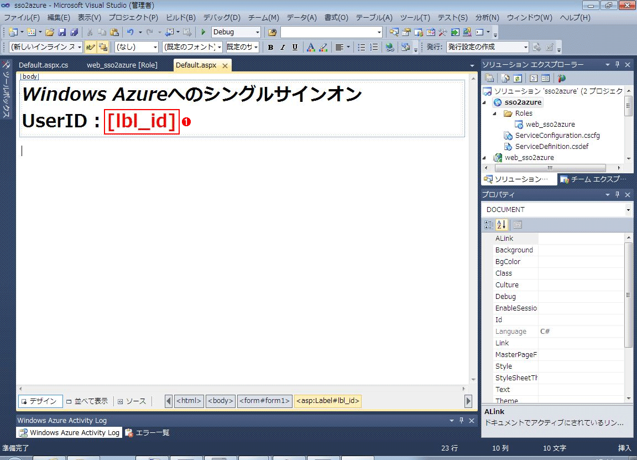Click the View Code icon in Solution Explorer
Screen dimensions: 637x460
(534, 78)
